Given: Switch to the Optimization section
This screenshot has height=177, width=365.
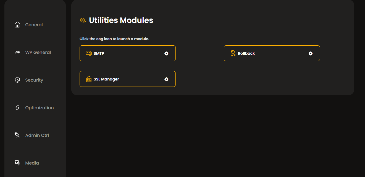Looking at the screenshot, I should coord(40,107).
